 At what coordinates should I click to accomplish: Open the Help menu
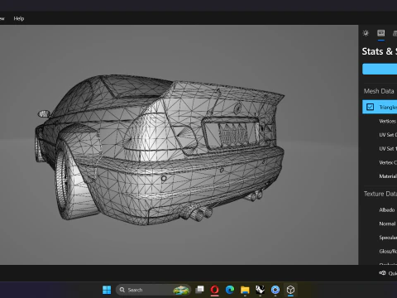coord(19,18)
